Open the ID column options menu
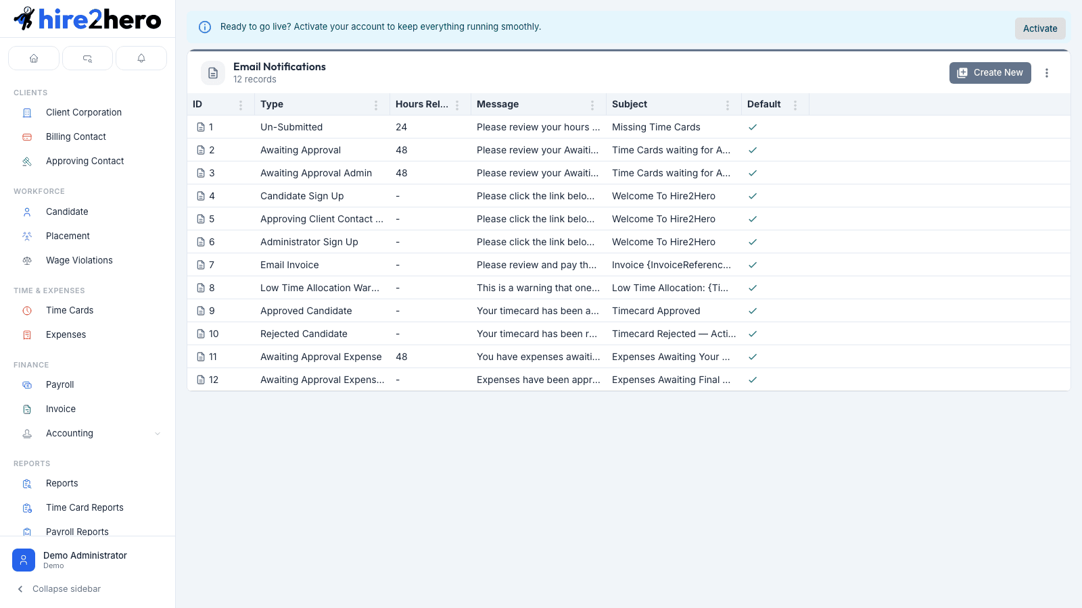Screen dimensions: 1082x608 coord(241,105)
